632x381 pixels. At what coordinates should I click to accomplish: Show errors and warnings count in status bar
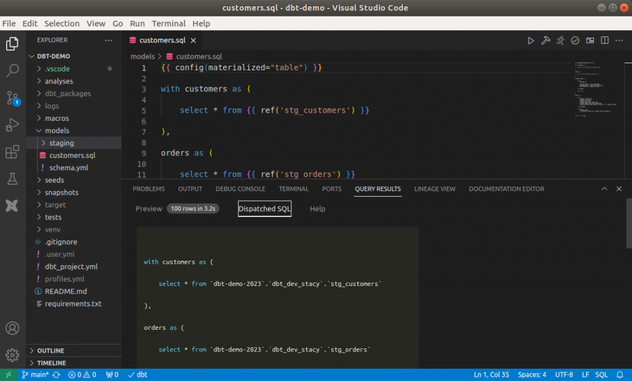click(x=82, y=375)
